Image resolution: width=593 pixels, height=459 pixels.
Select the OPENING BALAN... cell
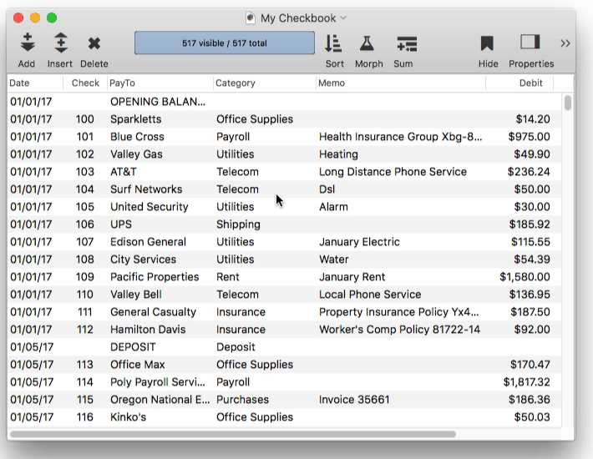158,102
